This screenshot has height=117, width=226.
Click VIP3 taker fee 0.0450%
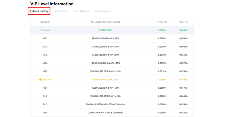click(184, 55)
